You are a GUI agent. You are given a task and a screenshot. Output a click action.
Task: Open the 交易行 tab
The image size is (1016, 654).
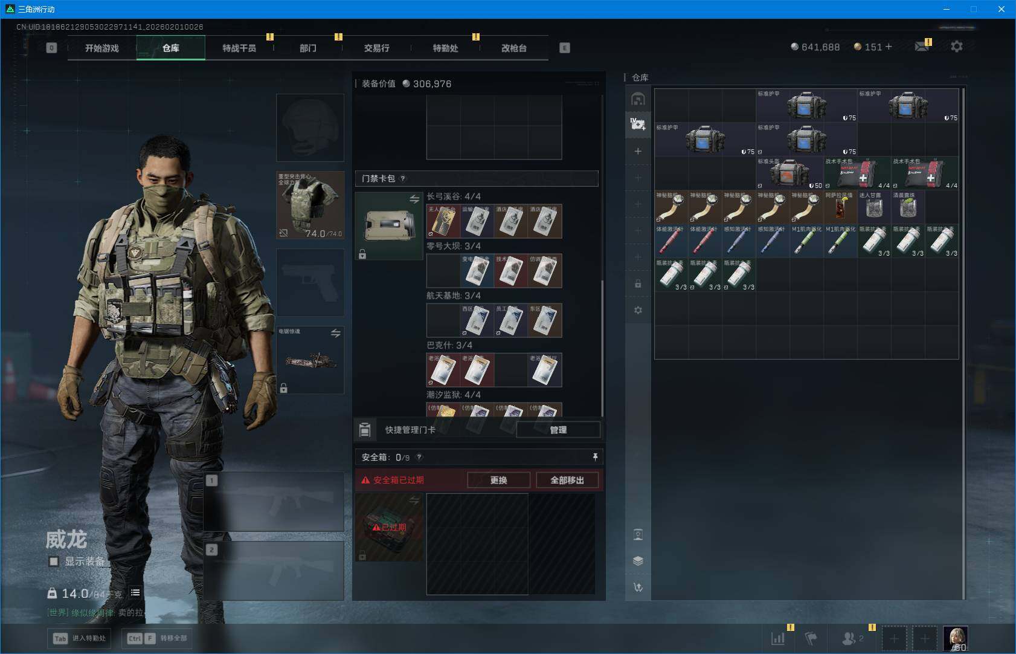[x=376, y=48]
